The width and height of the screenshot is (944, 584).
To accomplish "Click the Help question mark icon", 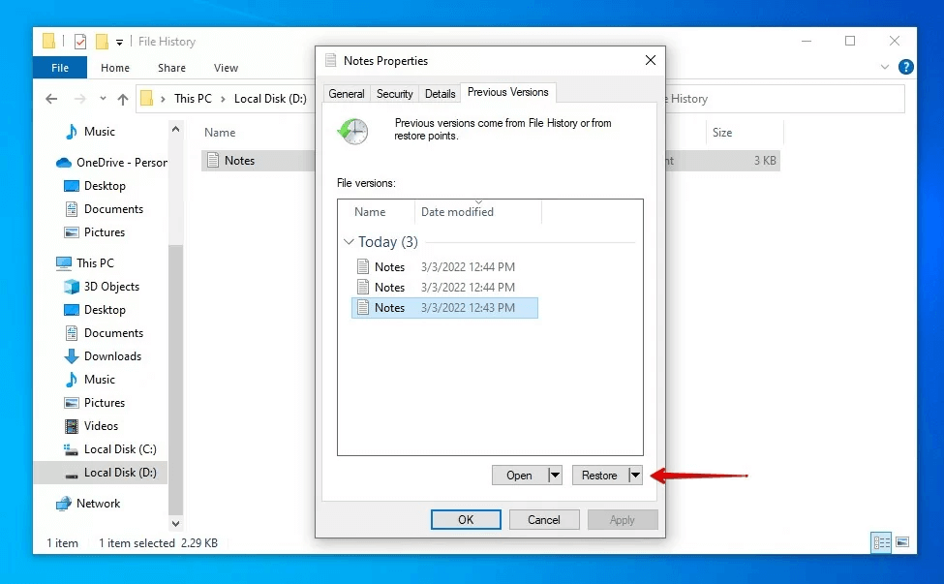I will (905, 67).
